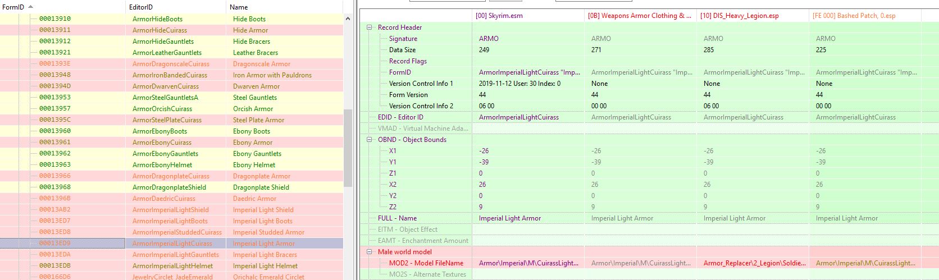Select the ArmorDwarvenCuirass record
Screen dimensions: 939x280
click(171, 86)
